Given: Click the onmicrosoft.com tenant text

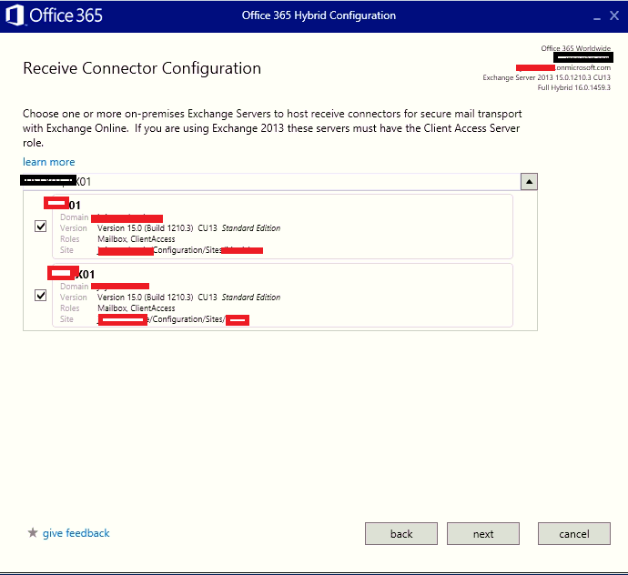Looking at the screenshot, I should click(x=583, y=67).
